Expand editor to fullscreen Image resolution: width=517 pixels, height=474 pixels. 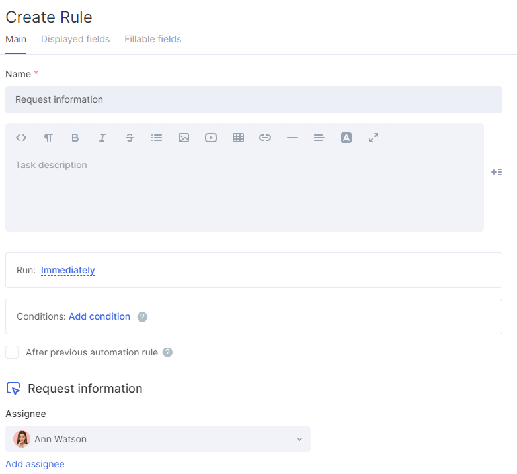pos(374,138)
